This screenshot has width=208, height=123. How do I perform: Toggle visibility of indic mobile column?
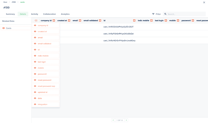[35, 56]
